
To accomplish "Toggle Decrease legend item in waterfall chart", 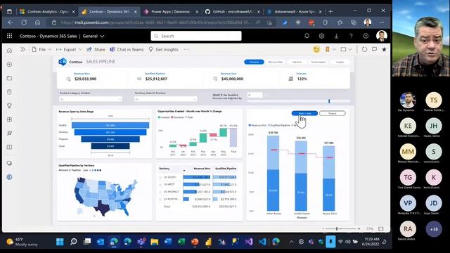I will (177, 117).
